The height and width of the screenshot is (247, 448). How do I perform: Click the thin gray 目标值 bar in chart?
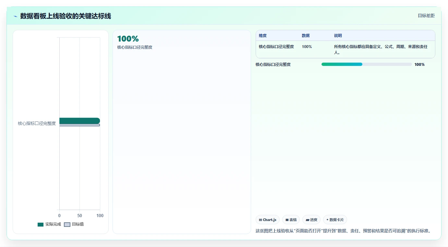[79, 125]
